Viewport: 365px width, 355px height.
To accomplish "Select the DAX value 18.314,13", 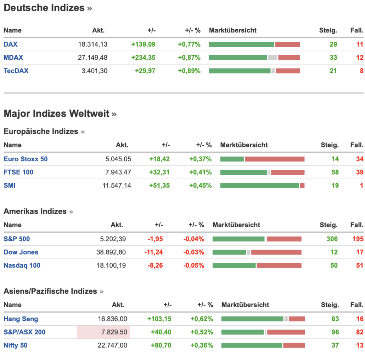I will (x=92, y=44).
